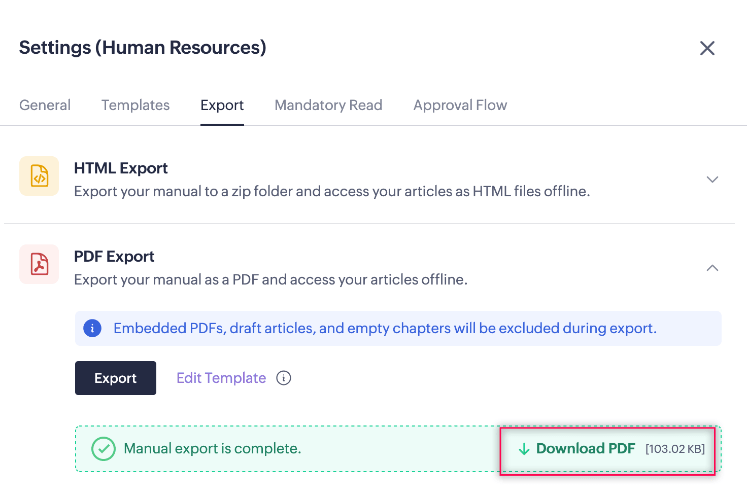Open the Approval Flow tab
The width and height of the screenshot is (747, 497).
(x=460, y=105)
